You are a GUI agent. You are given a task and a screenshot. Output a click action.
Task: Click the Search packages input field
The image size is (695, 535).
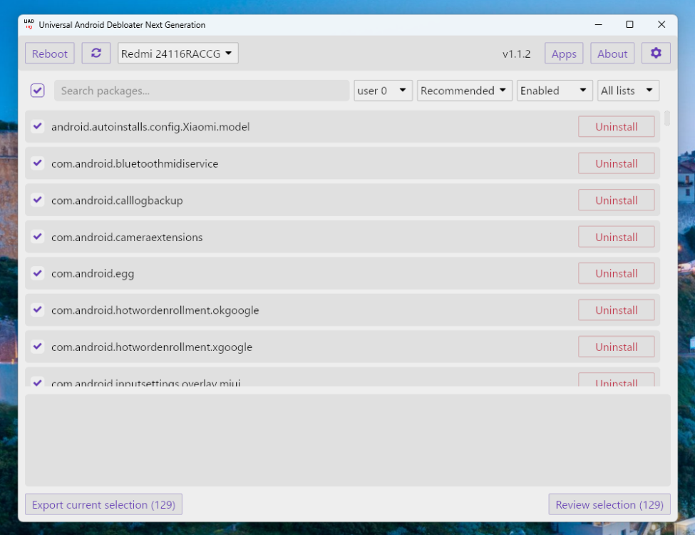click(202, 91)
